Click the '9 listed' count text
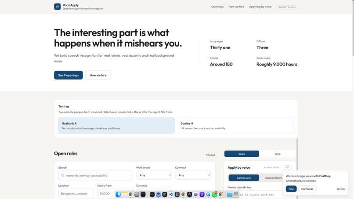This screenshot has width=354, height=199. 210,155
